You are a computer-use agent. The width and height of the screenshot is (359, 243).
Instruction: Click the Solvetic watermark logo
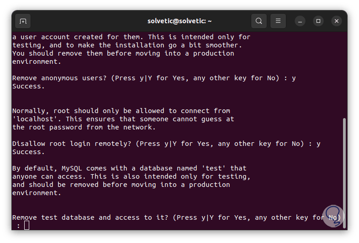(332, 217)
